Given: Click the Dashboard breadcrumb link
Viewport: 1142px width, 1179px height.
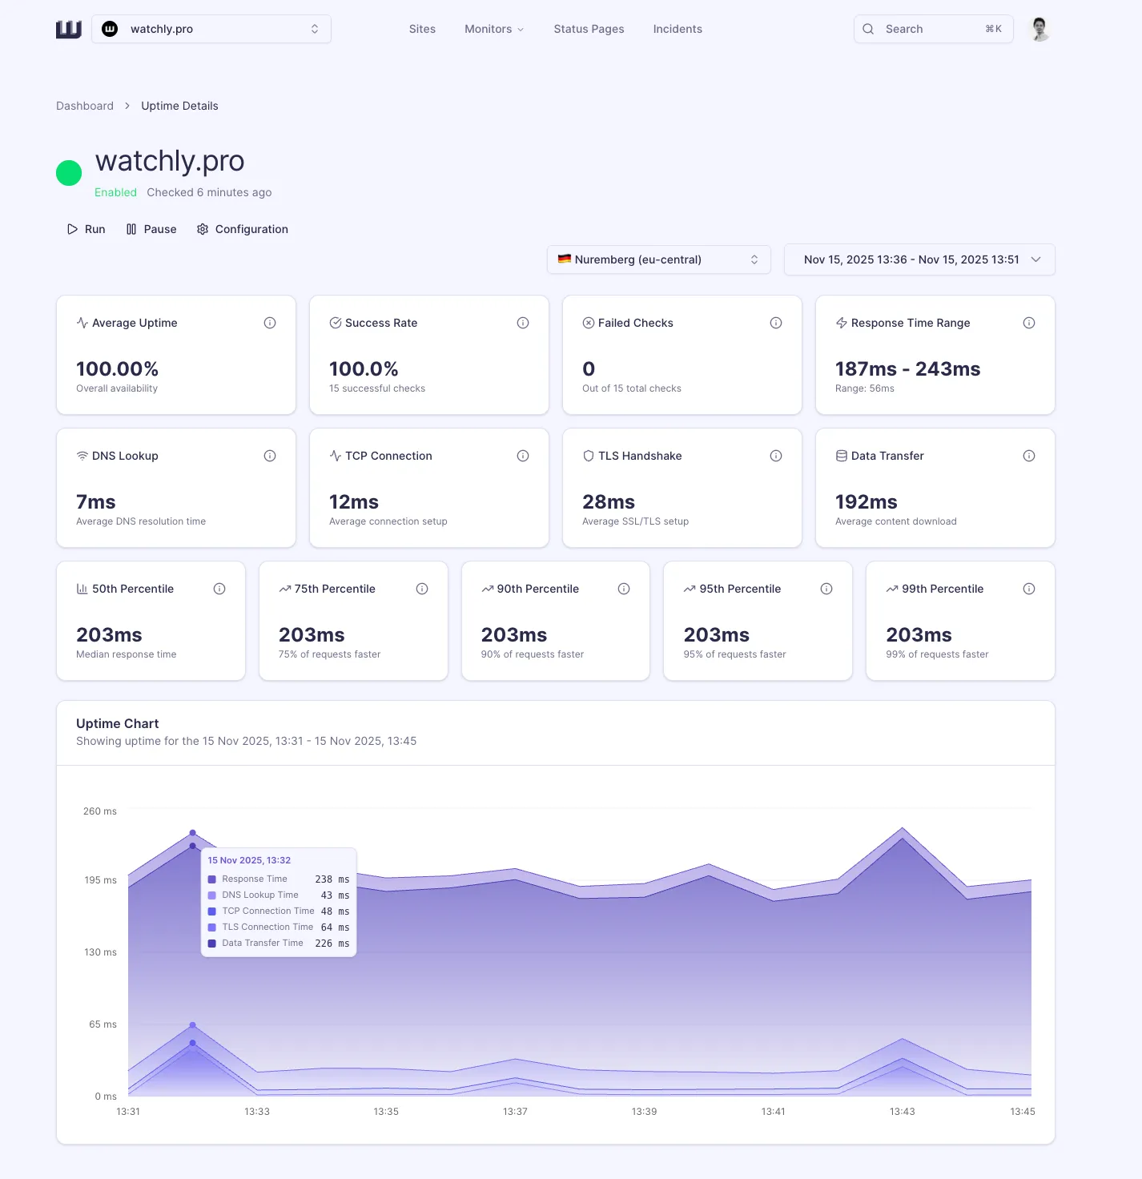Looking at the screenshot, I should pos(85,106).
